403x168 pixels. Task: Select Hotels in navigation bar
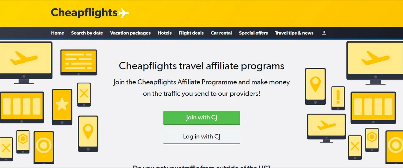click(x=165, y=33)
